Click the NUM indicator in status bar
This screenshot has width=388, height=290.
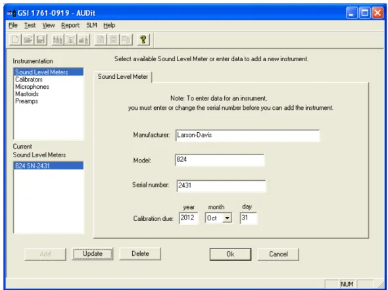tap(347, 284)
